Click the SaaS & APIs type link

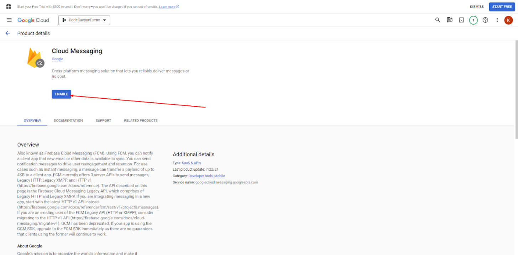point(192,163)
